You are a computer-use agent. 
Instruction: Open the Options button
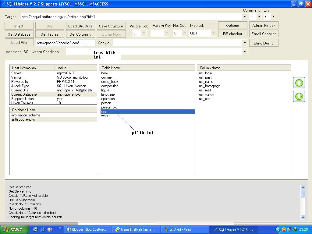(x=232, y=26)
